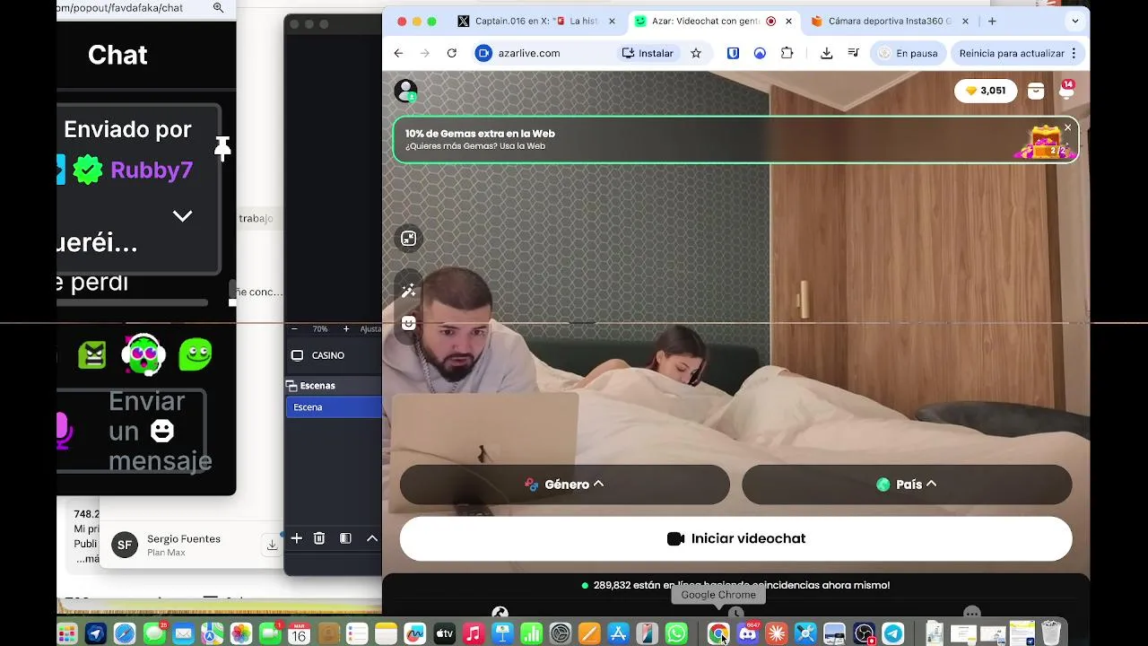Go back in Chrome
This screenshot has height=646, width=1148.
398,53
